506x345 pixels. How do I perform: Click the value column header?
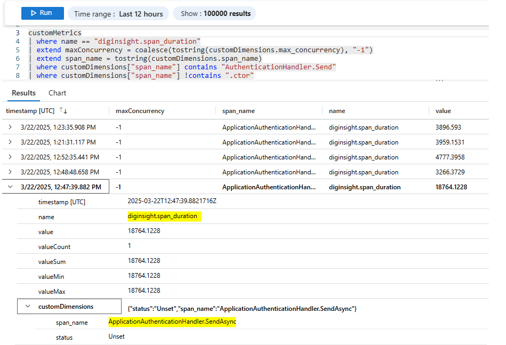(x=443, y=111)
